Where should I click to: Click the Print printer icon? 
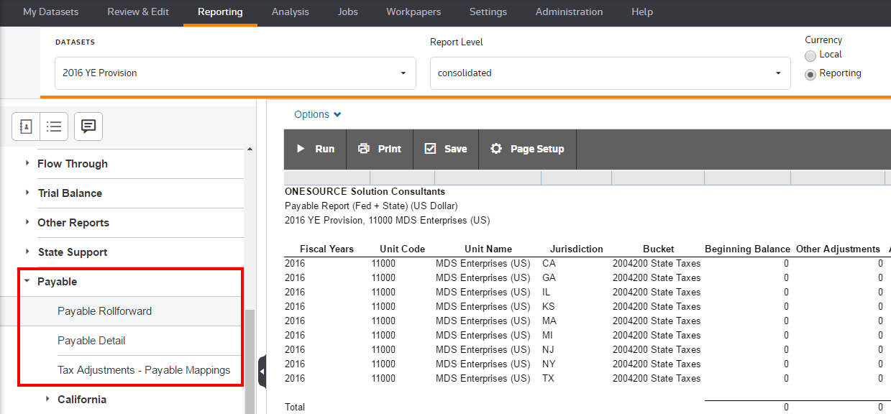pos(364,149)
